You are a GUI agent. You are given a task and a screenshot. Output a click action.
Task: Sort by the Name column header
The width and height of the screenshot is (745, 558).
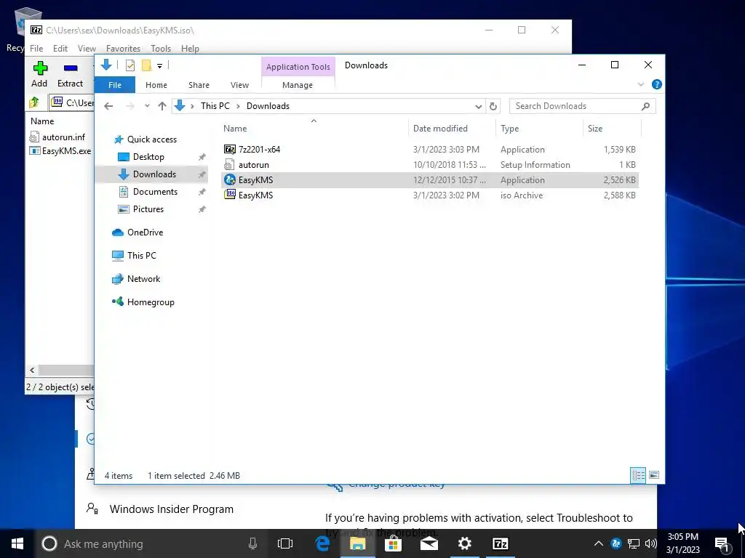tap(314, 128)
